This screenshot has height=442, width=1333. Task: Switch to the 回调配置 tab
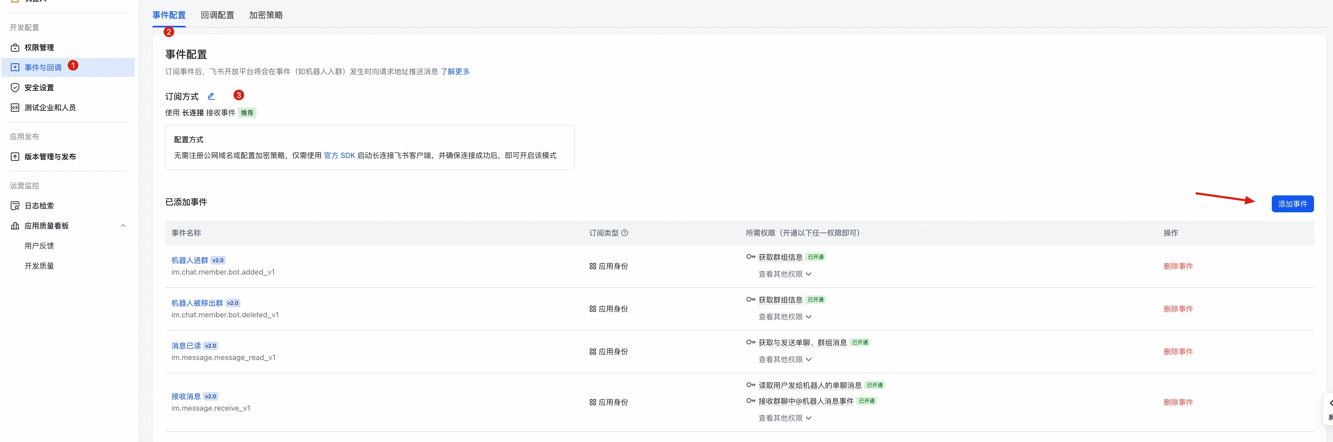[x=217, y=15]
